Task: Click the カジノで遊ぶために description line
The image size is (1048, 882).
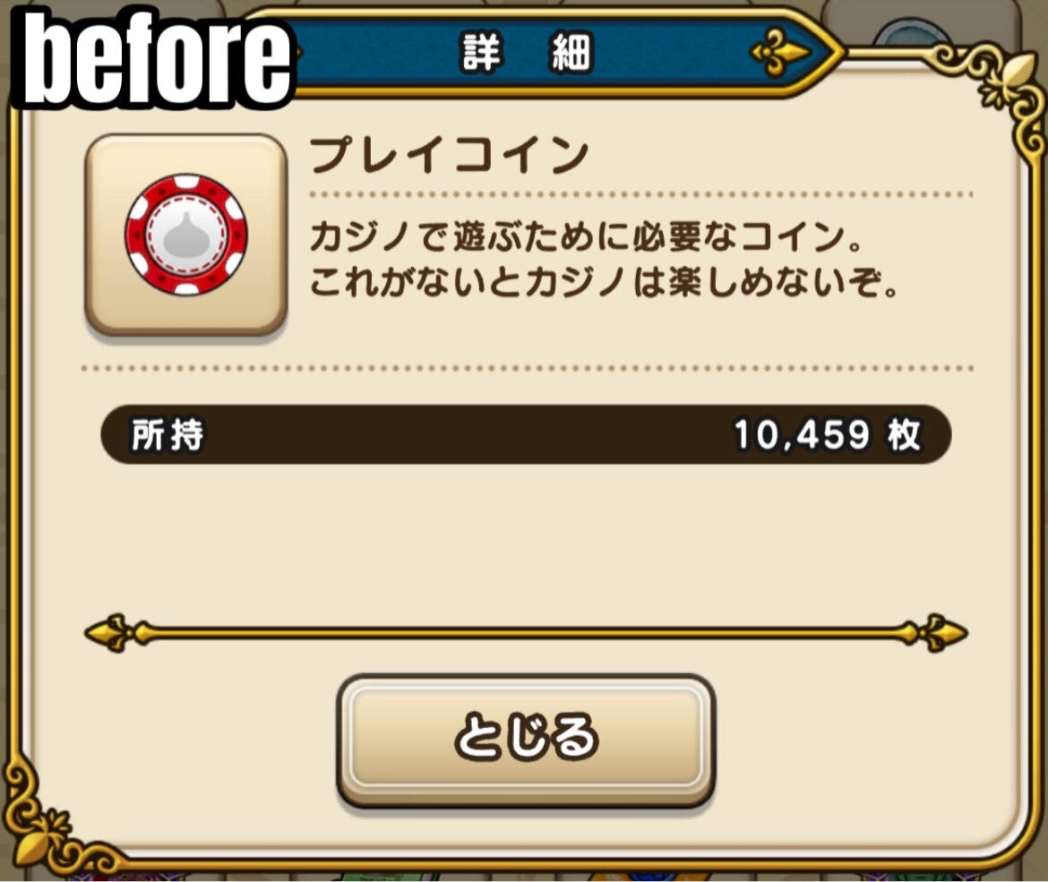Action: [588, 237]
